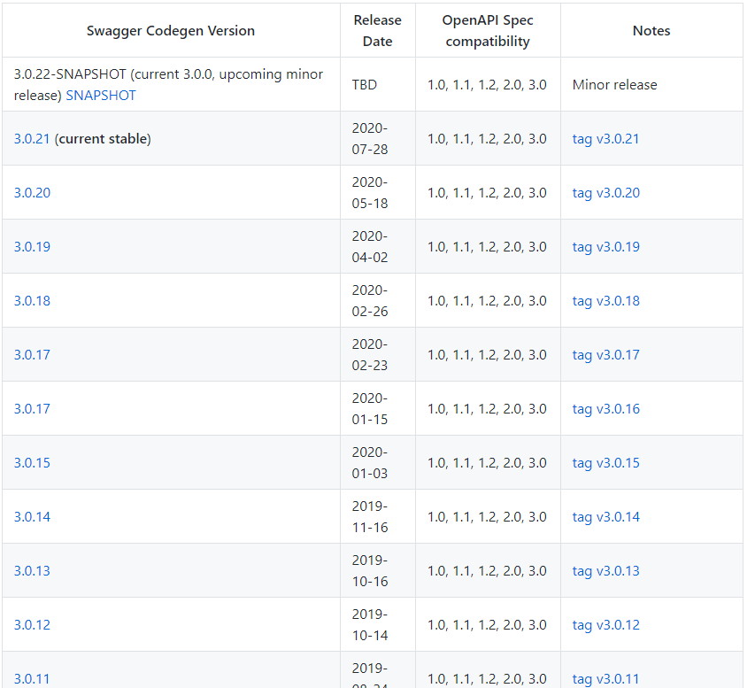The width and height of the screenshot is (755, 688).
Task: View the tag v3.0.14 link
Action: tap(605, 516)
